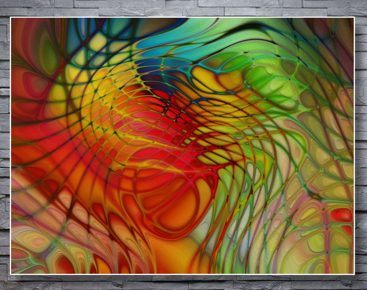
Task: Click the white border's bottom-right corner
Action: tap(354, 274)
